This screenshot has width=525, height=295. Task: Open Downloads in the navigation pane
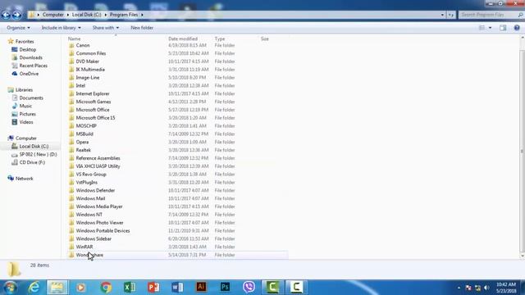(x=31, y=57)
